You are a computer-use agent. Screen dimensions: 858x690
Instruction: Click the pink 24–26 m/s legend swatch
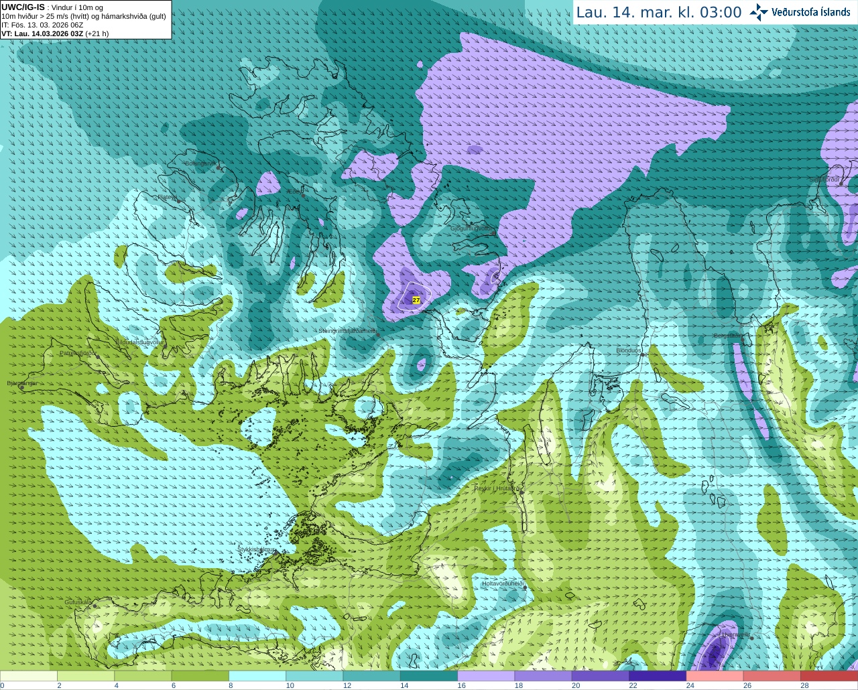715,675
